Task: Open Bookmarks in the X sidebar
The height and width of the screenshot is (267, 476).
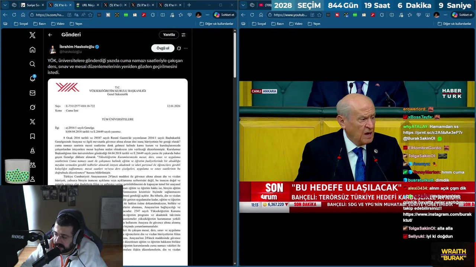Action: point(32,136)
